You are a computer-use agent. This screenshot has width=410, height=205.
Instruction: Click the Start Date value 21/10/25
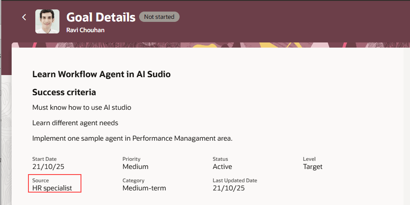[48, 166]
